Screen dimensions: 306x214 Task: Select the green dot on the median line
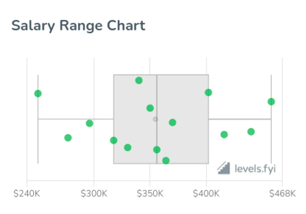[157, 150]
